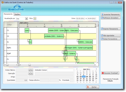Click the Código column header

12,24
